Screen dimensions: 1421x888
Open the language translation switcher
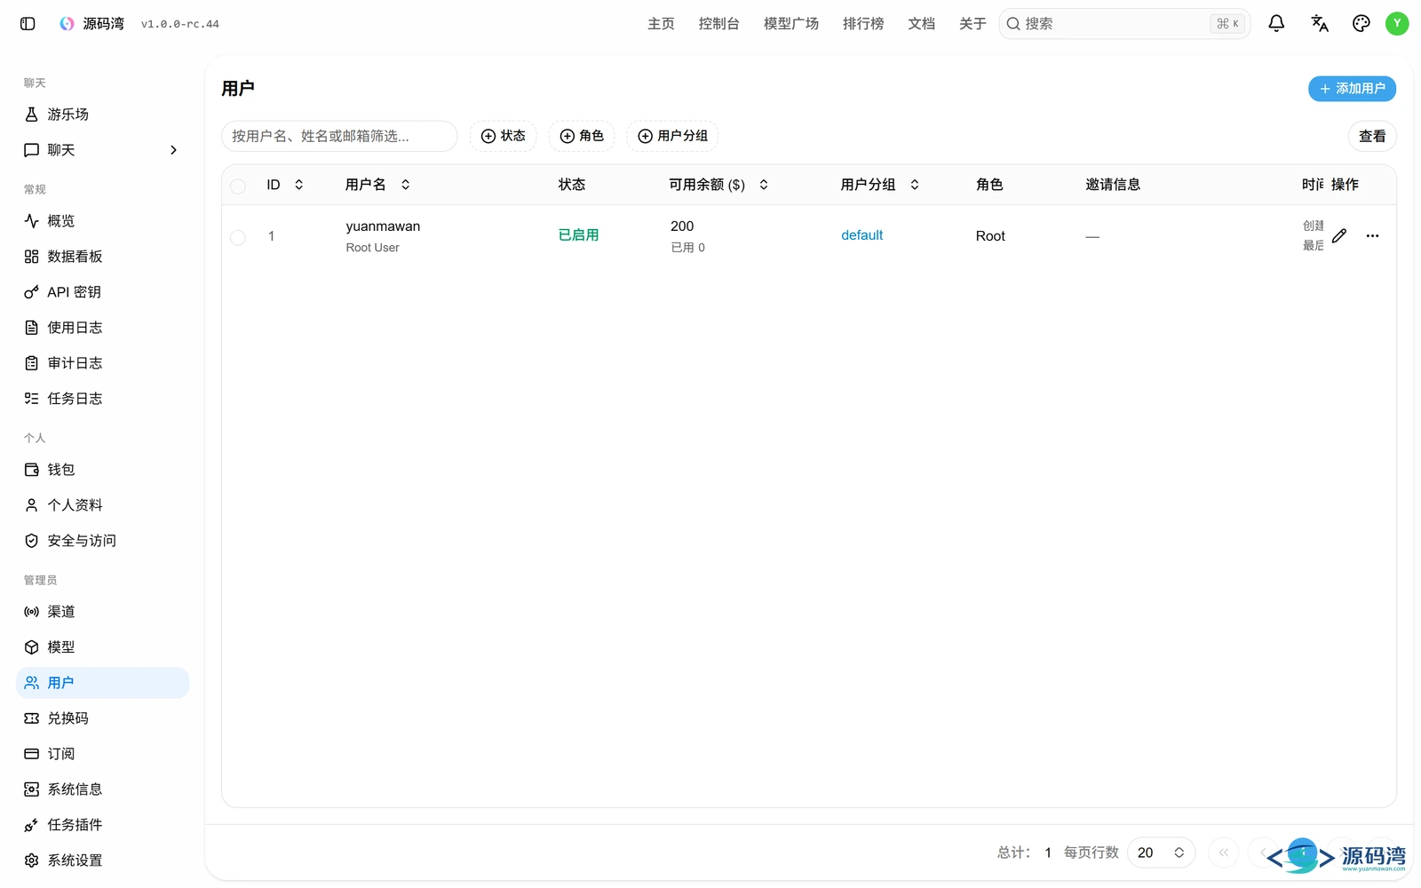[x=1320, y=24]
